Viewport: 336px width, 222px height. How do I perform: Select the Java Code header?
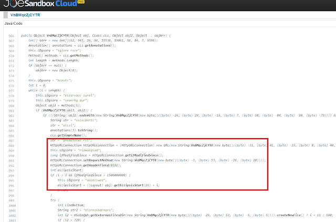pyautogui.click(x=14, y=24)
